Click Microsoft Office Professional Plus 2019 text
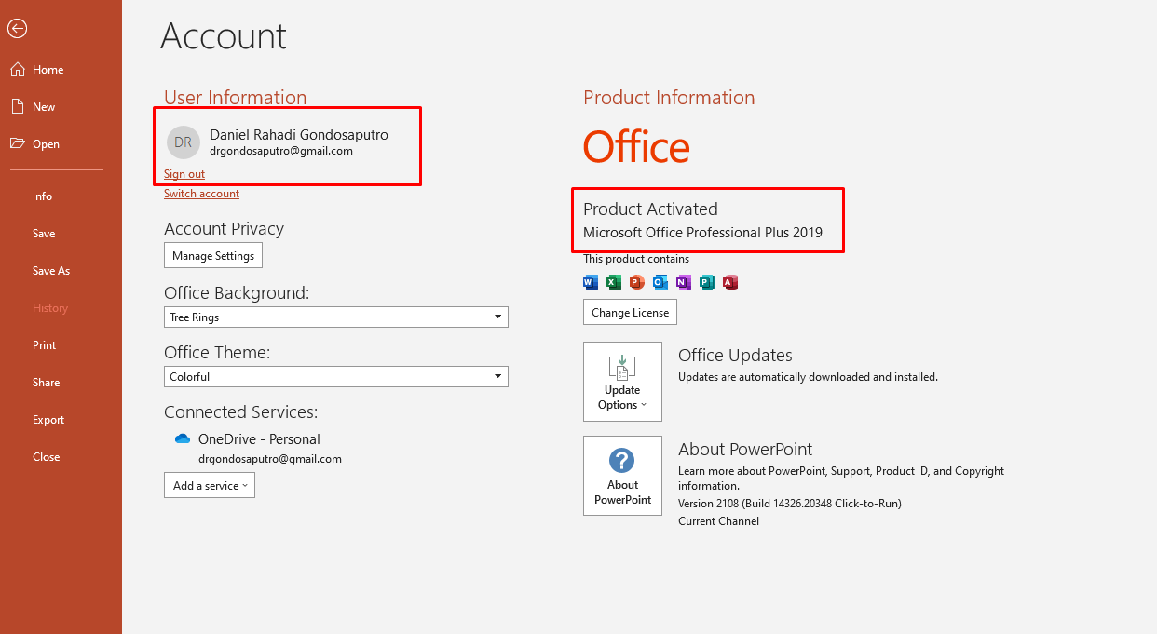Screen dimensions: 1157x634 click(702, 233)
